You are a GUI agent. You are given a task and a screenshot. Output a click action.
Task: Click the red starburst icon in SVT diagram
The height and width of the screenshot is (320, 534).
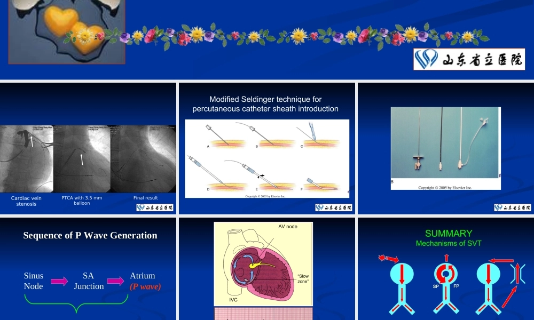pyautogui.click(x=381, y=258)
